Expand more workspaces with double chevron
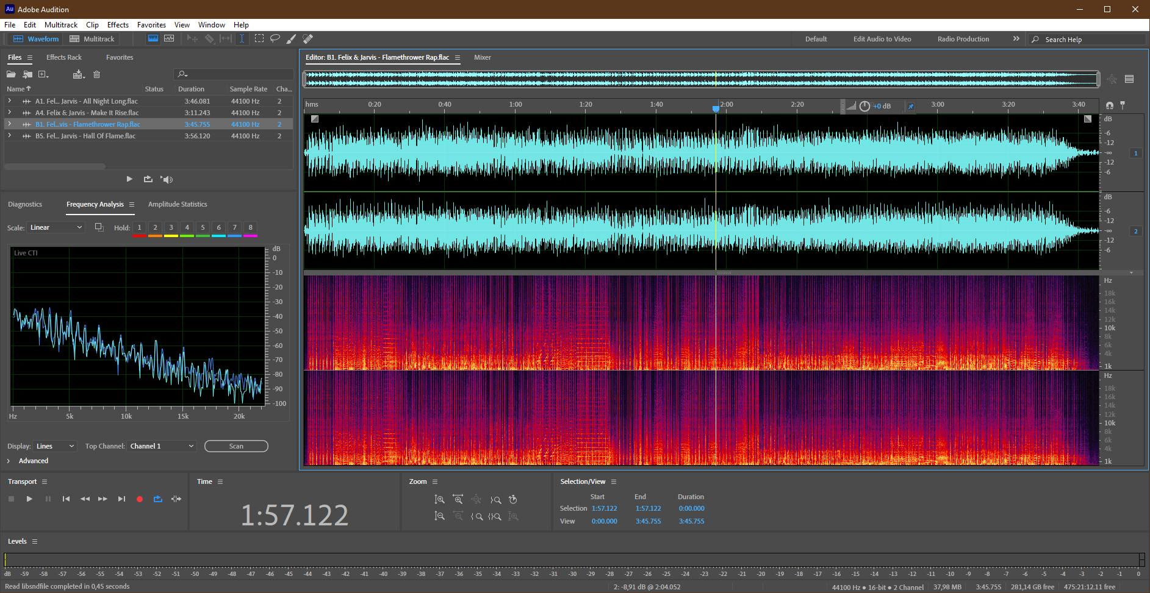 pyautogui.click(x=1016, y=38)
